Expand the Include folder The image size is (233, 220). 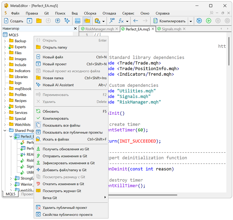(x=5, y=65)
